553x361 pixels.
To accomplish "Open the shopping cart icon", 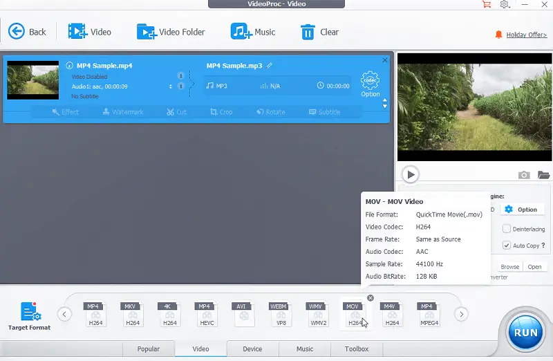I will coord(487,4).
